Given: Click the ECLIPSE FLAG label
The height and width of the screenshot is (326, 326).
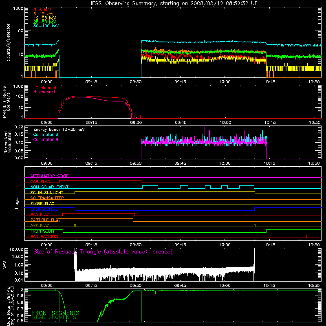Looking at the screenshot, I should click(44, 209).
